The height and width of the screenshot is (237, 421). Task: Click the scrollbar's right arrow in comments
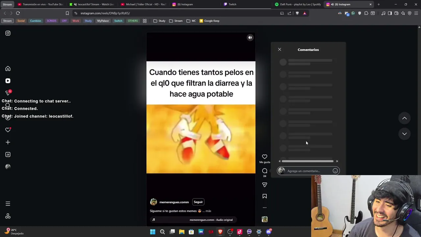337,161
